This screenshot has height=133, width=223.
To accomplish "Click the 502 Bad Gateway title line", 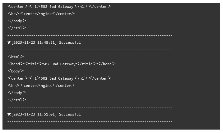I will [61, 64].
